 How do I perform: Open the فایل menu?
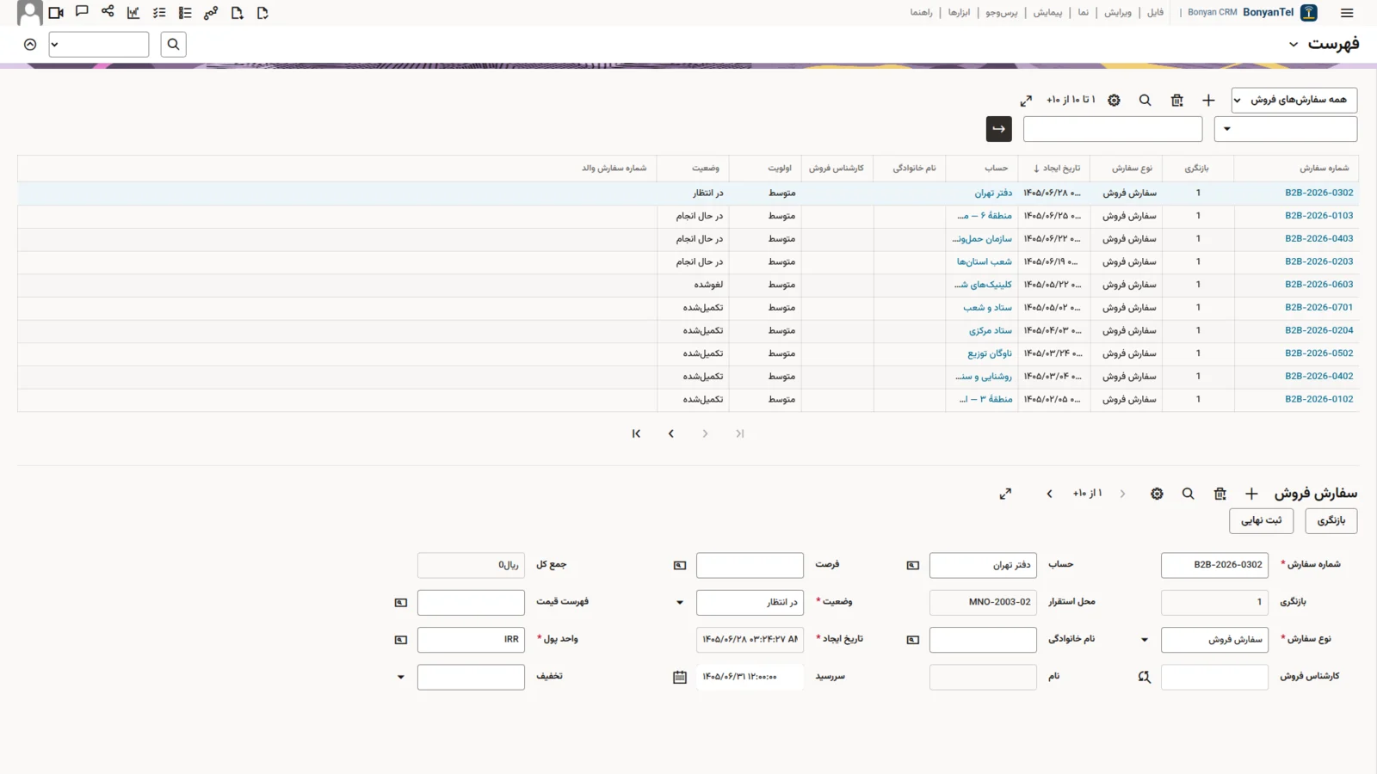pos(1156,13)
